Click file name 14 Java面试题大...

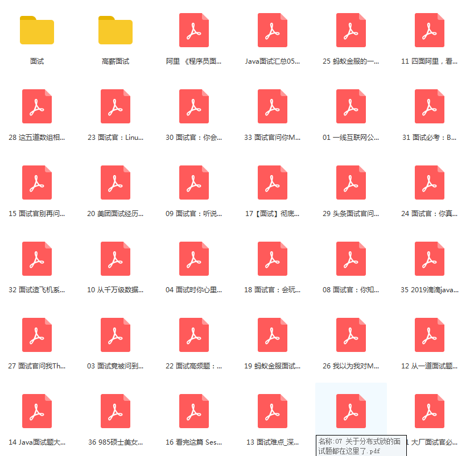click(37, 442)
